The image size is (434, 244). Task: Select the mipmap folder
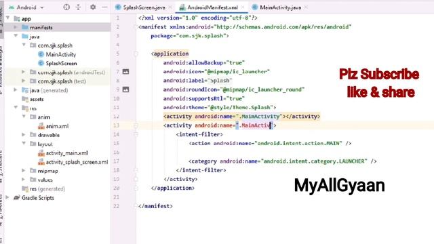click(47, 171)
